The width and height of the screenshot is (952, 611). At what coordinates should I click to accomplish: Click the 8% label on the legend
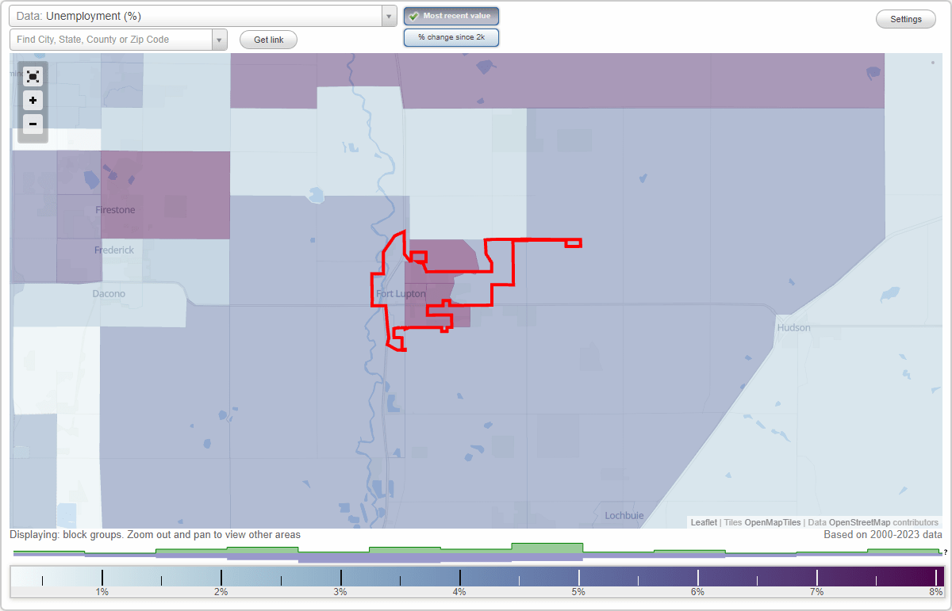tap(935, 592)
